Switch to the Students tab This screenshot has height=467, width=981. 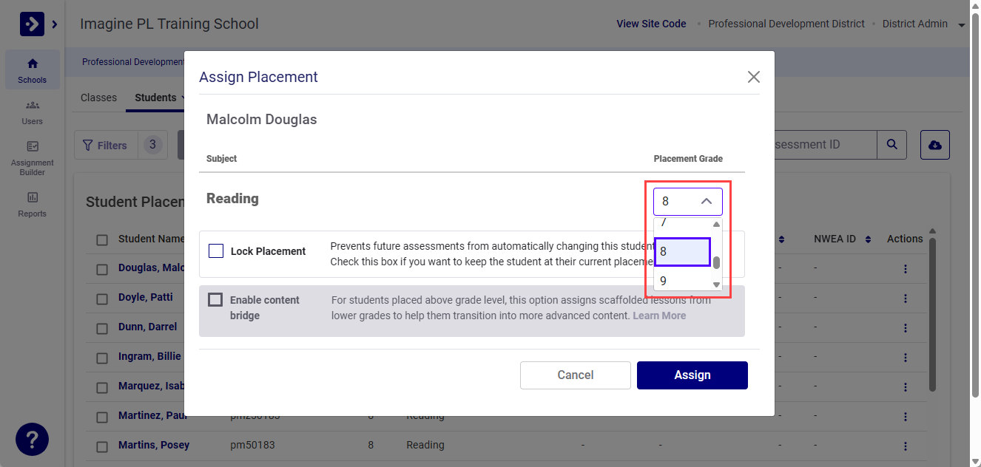(155, 98)
